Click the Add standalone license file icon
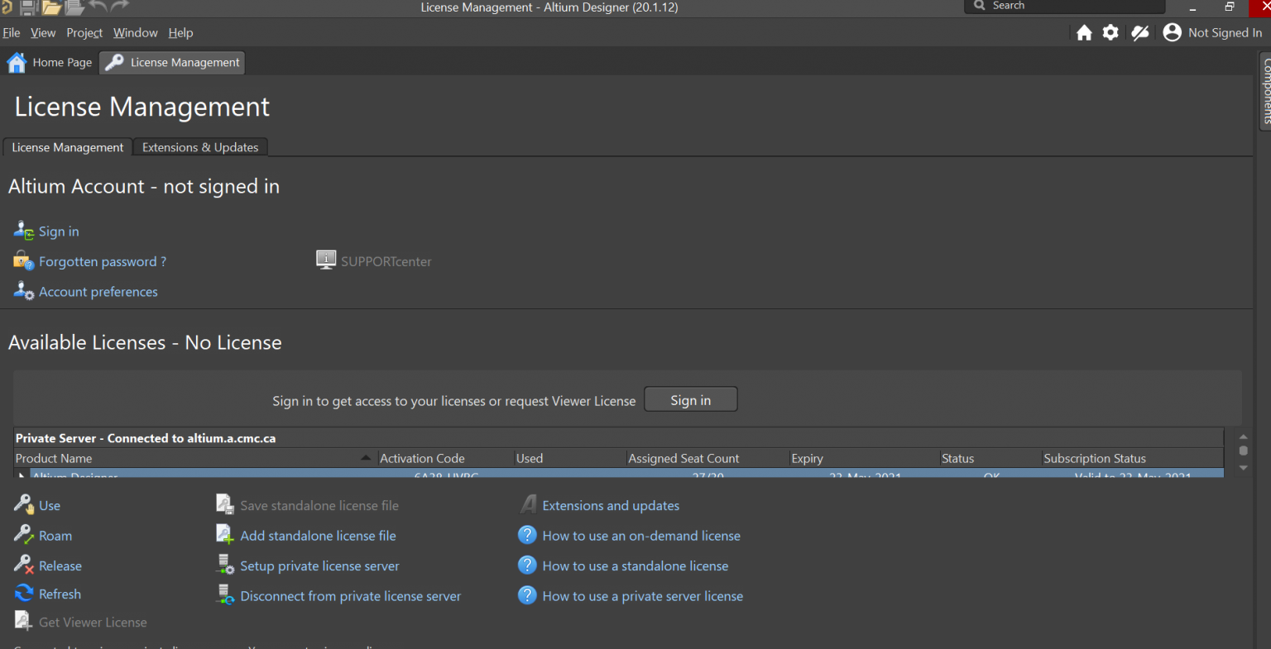1271x649 pixels. click(x=225, y=535)
